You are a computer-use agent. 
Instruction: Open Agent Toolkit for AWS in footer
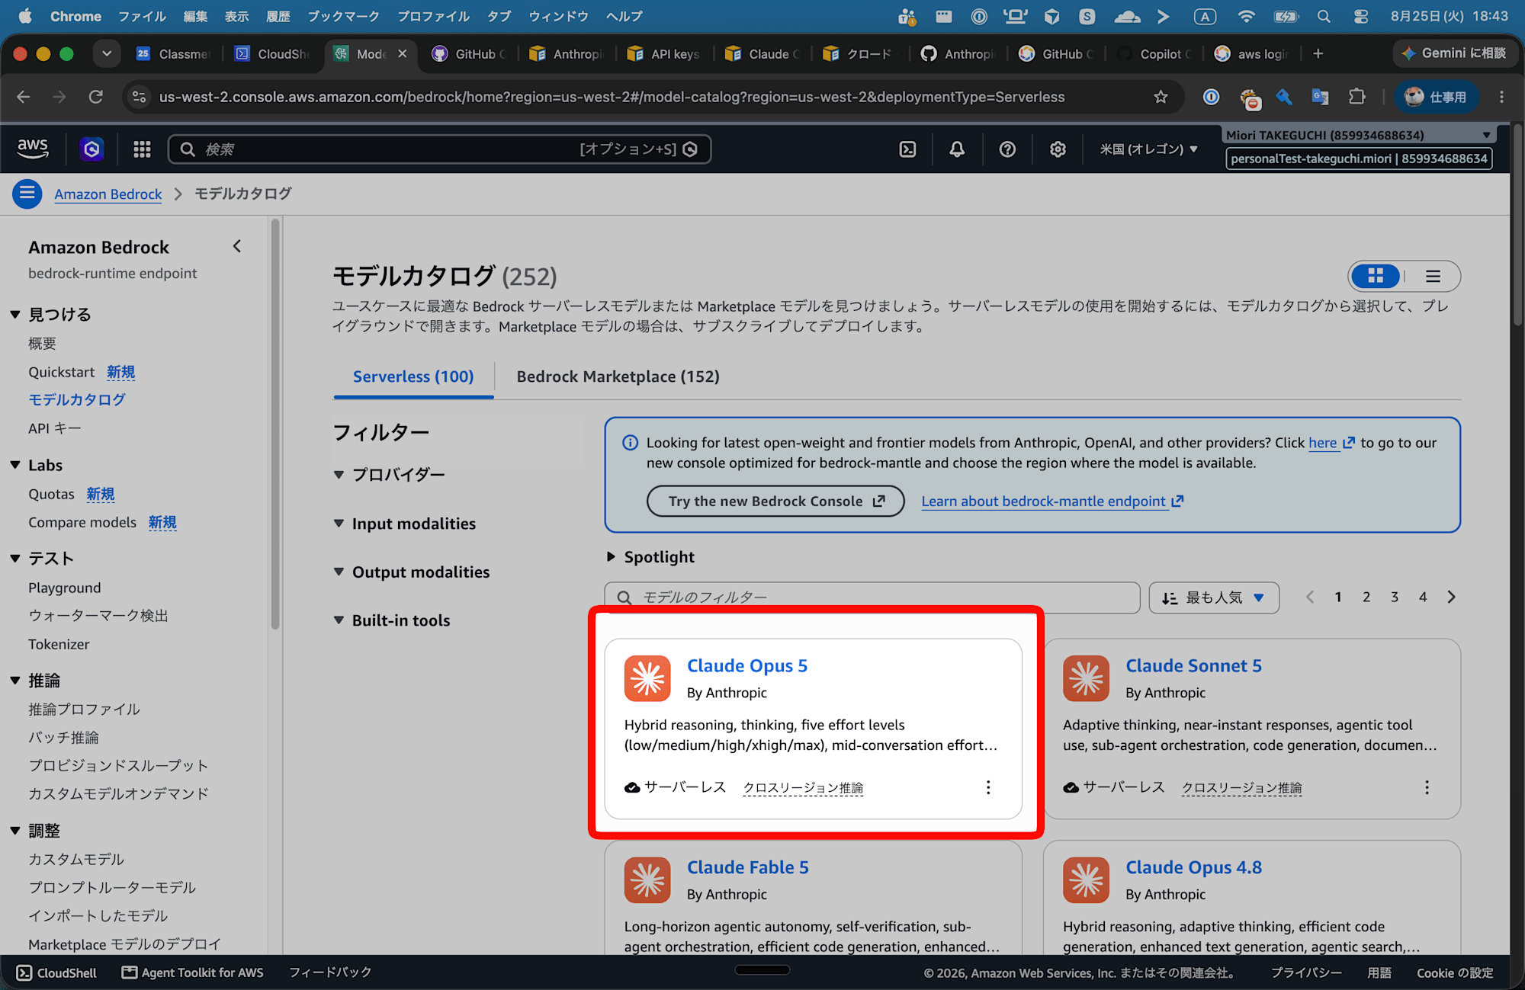pyautogui.click(x=192, y=972)
